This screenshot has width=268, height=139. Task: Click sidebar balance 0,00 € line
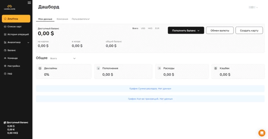coord(11,129)
